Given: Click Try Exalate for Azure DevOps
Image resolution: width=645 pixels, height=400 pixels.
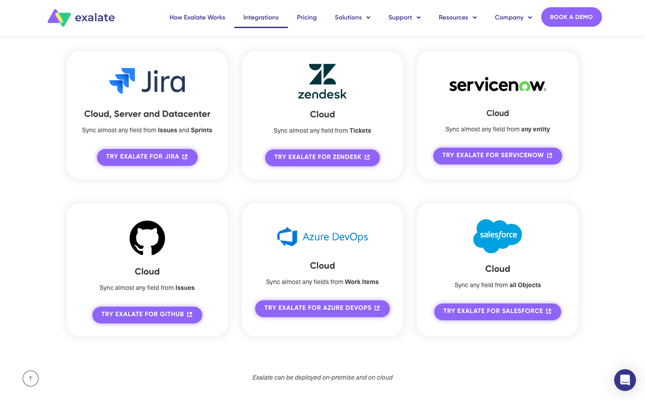Looking at the screenshot, I should (x=322, y=308).
